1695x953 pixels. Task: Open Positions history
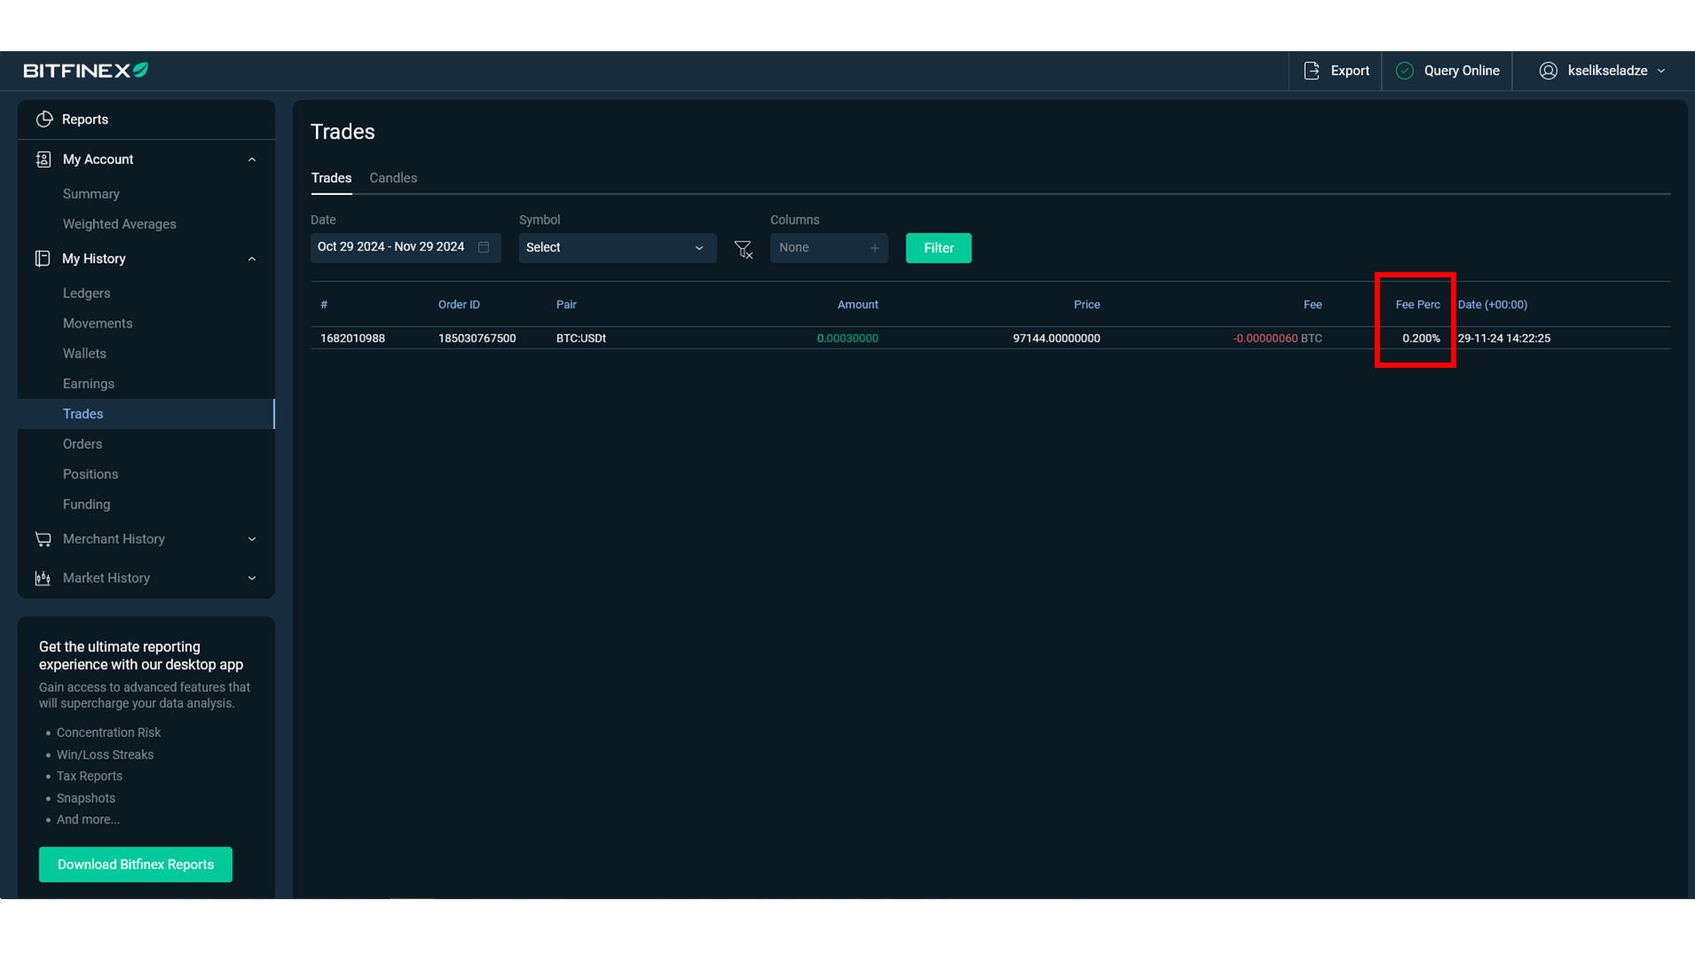(x=90, y=475)
